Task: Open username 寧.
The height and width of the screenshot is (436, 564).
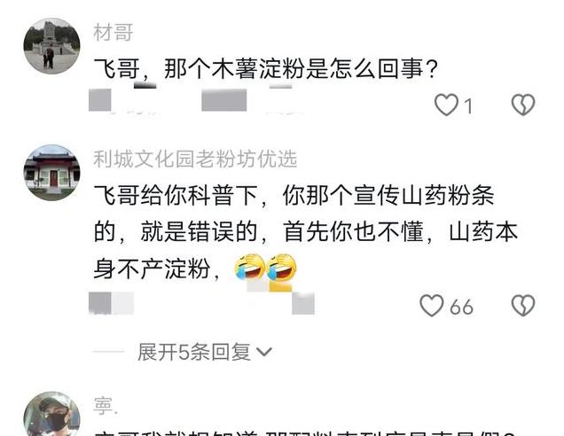Action: coord(106,406)
